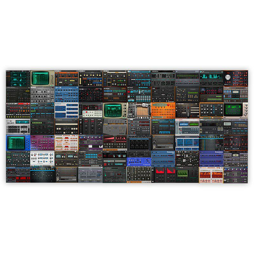Select Vector Pro VS thumbnail with green display
This screenshot has width=254, height=254.
coord(163,126)
